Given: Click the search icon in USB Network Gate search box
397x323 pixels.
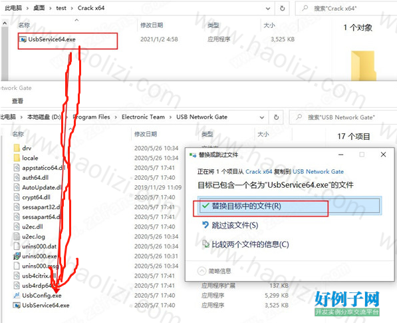Looking at the screenshot, I should coord(299,117).
